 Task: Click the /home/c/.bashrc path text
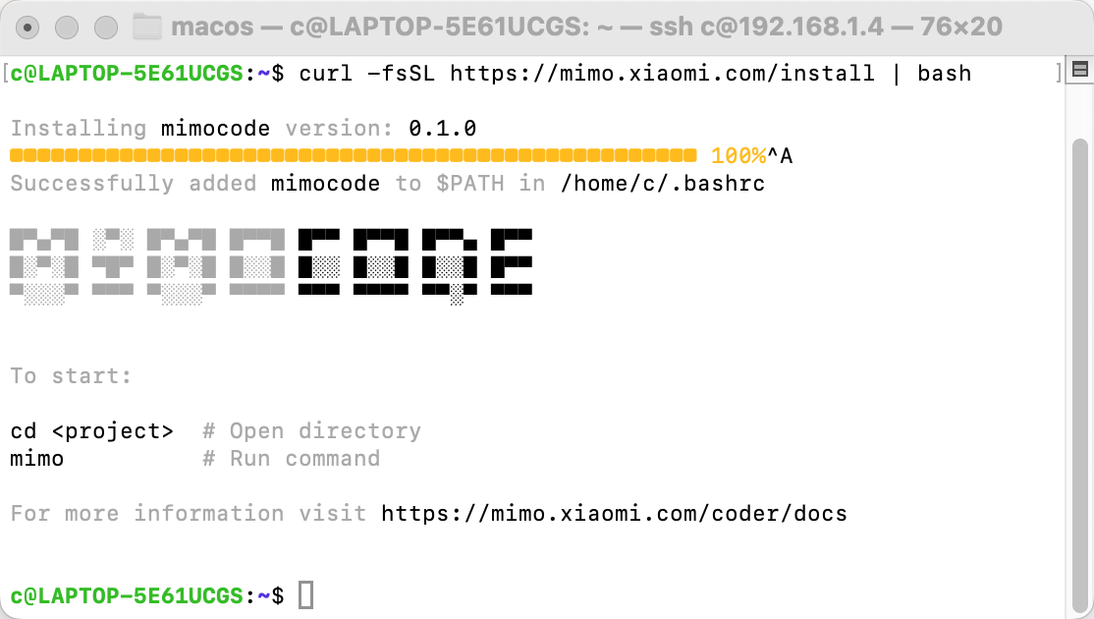(663, 184)
